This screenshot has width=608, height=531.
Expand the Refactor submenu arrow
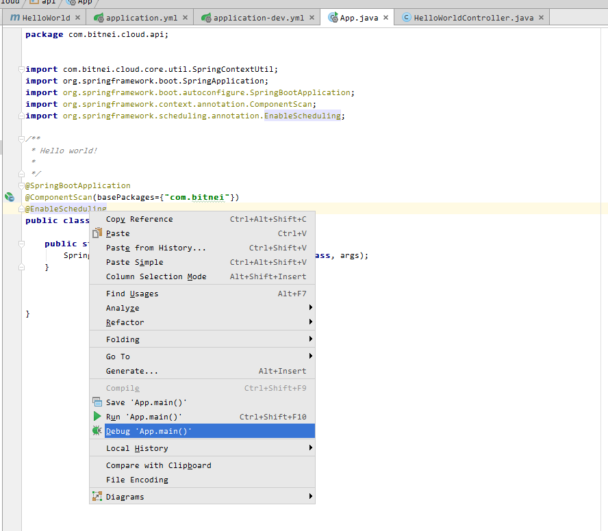[311, 322]
